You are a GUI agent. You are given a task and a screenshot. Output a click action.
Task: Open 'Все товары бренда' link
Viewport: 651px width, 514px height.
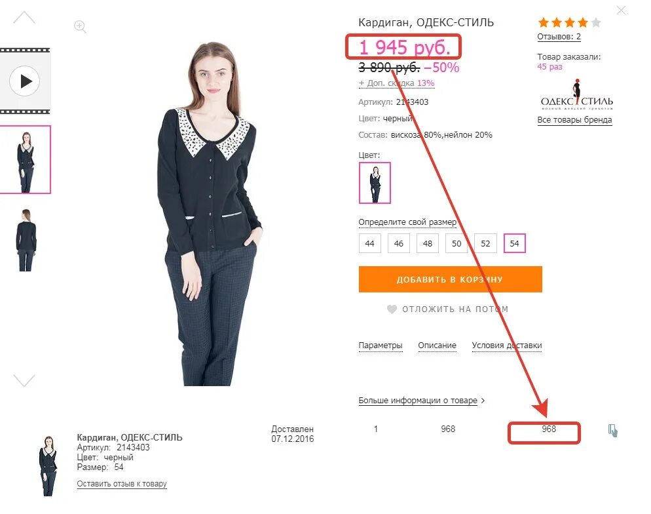pos(574,120)
